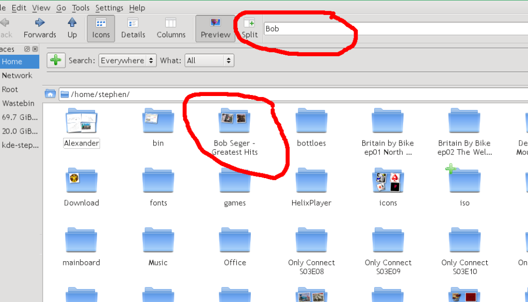
Task: Open the Settings menu
Action: click(x=109, y=8)
